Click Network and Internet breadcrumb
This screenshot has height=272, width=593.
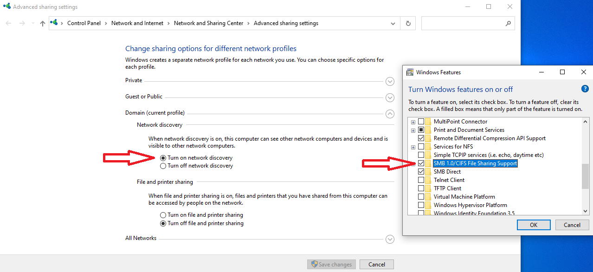pos(137,23)
